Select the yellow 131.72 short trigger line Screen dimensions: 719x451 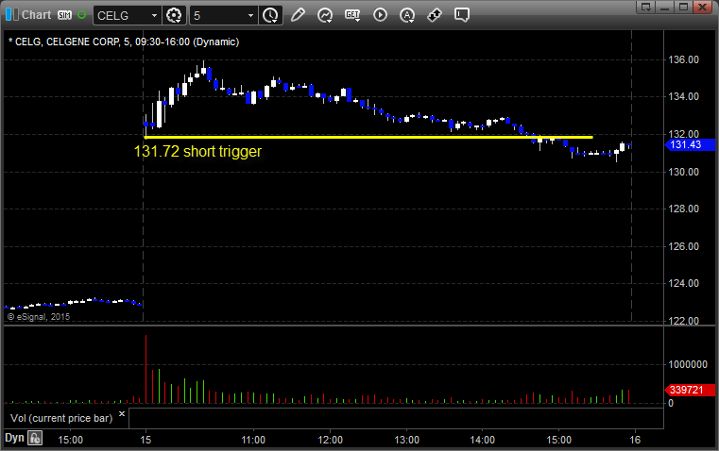[368, 137]
